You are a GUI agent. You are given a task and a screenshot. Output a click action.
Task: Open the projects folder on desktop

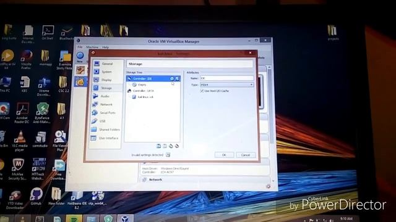(x=333, y=33)
